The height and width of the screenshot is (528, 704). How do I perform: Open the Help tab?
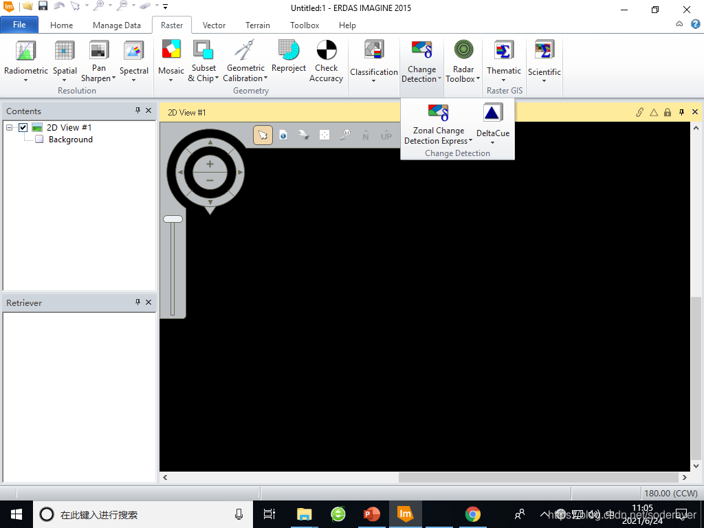pos(347,25)
